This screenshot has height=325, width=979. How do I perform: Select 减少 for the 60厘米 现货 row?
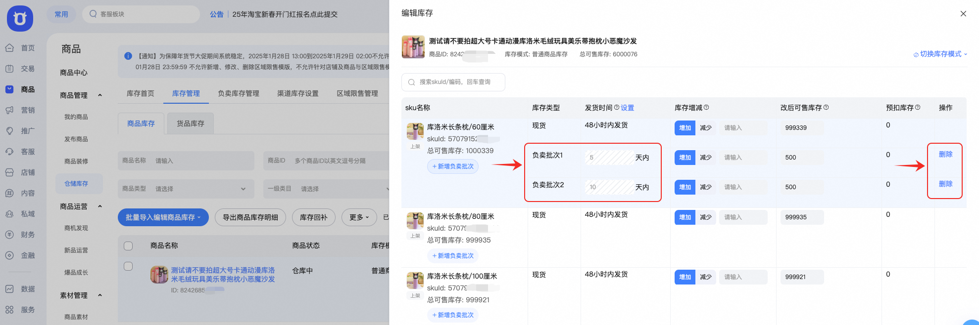[706, 128]
